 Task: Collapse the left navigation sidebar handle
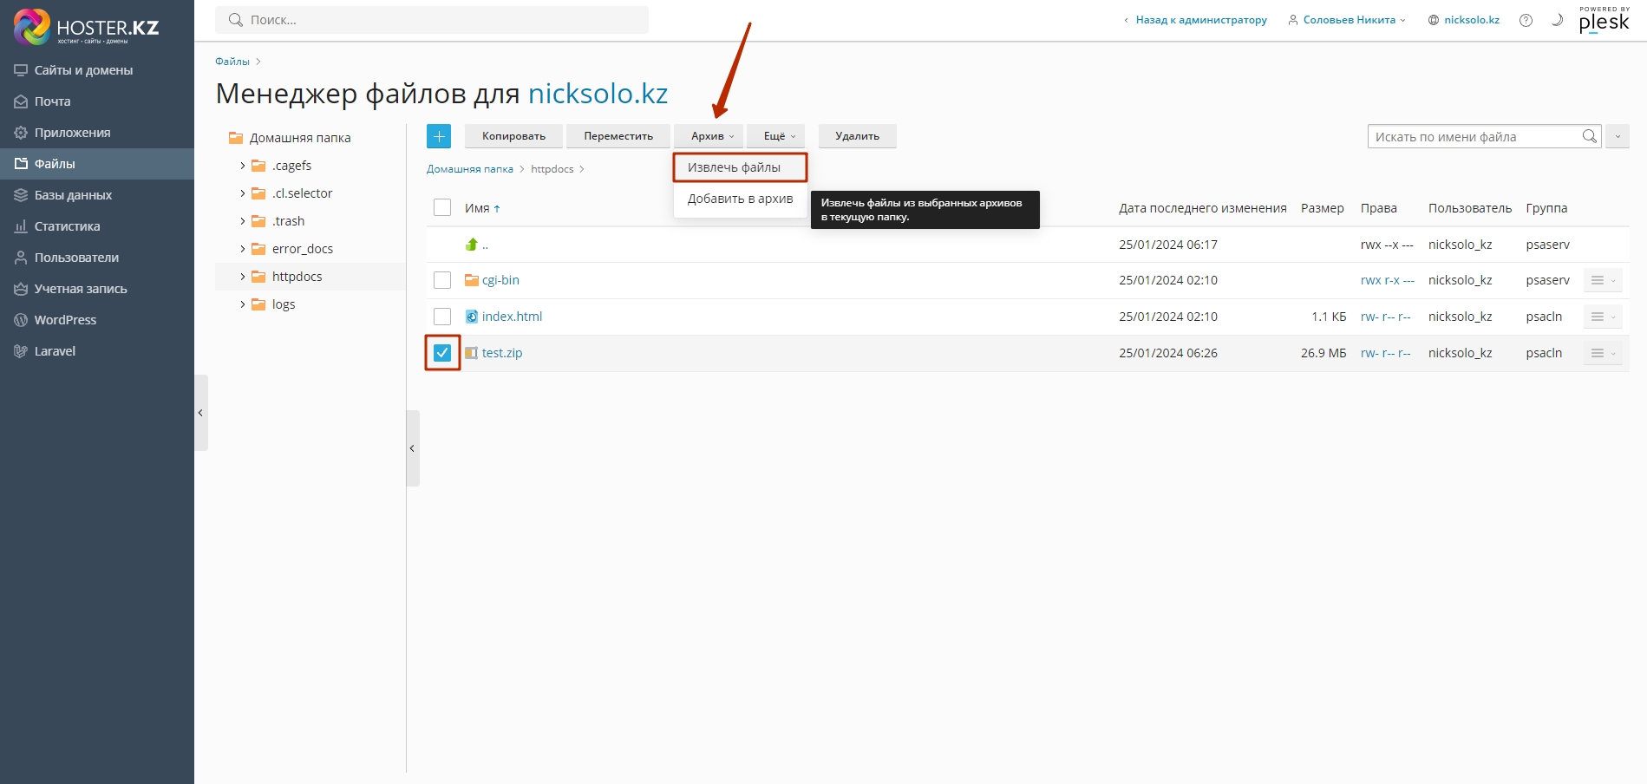click(200, 413)
